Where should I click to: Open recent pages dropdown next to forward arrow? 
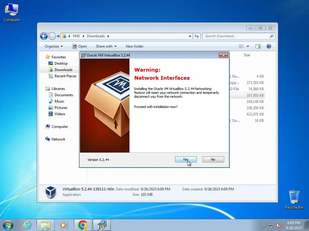(58, 36)
